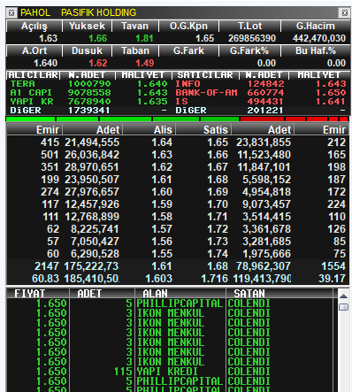The width and height of the screenshot is (352, 392).
Task: Click the ask price 1.65
Action: click(x=218, y=142)
